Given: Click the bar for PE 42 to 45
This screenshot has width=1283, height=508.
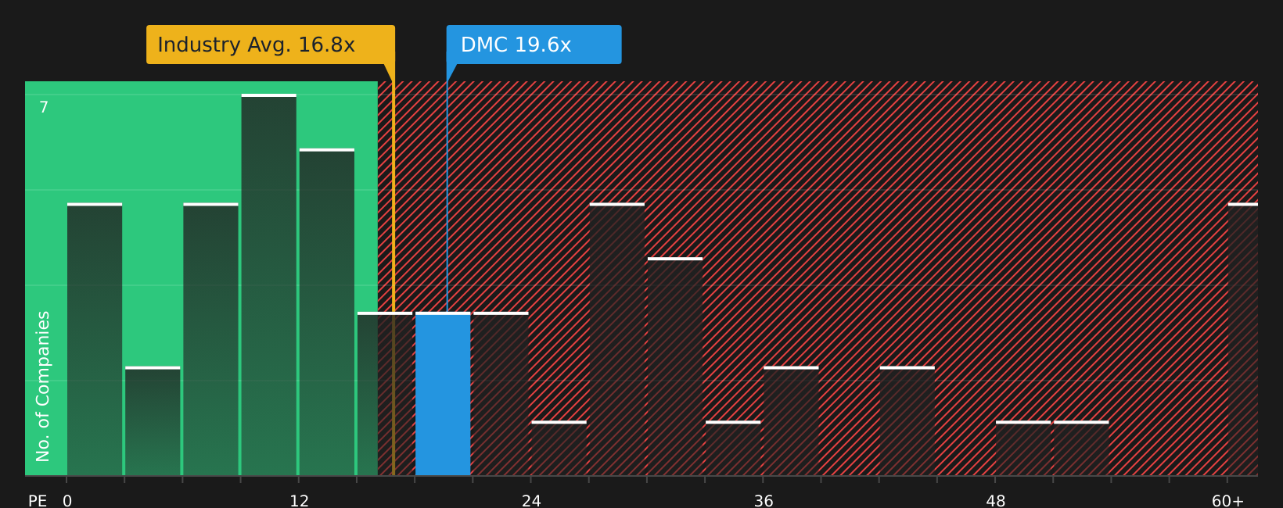Looking at the screenshot, I should 907,421.
